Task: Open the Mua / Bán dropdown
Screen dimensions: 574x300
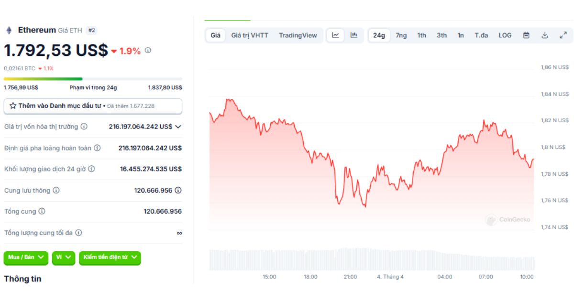Action: pos(26,257)
